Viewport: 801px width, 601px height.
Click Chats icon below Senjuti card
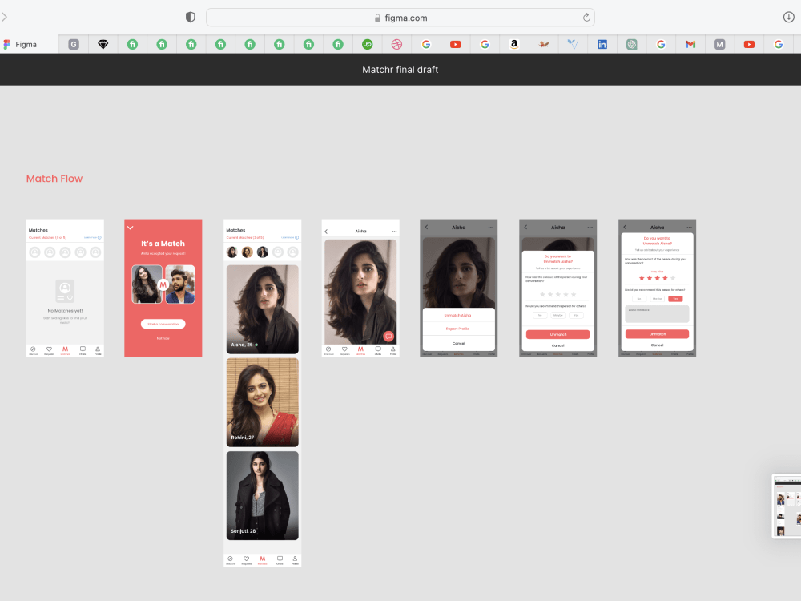[280, 560]
